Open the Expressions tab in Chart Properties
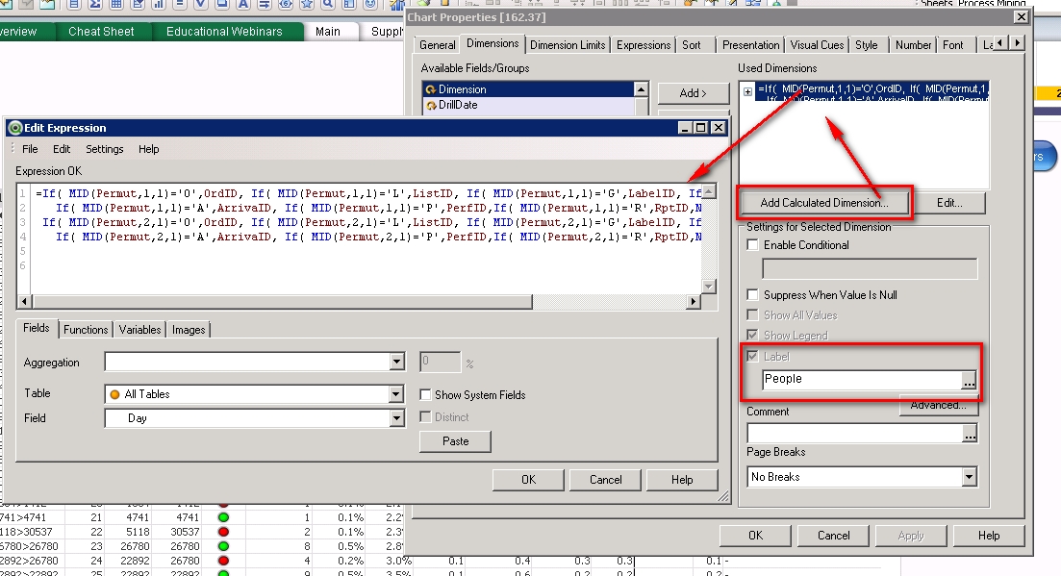 pos(644,45)
